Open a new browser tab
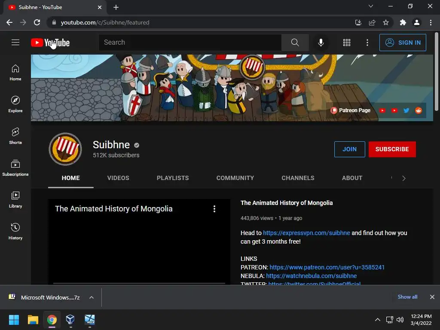The height and width of the screenshot is (330, 440). point(116,7)
